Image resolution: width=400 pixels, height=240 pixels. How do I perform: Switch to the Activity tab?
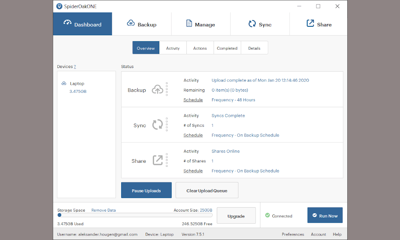pos(173,48)
